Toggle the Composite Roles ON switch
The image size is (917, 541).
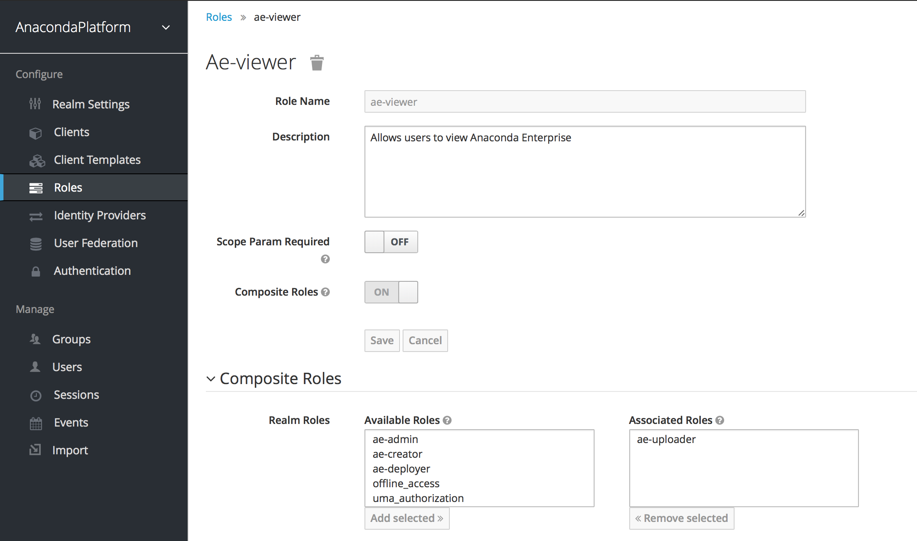(391, 292)
